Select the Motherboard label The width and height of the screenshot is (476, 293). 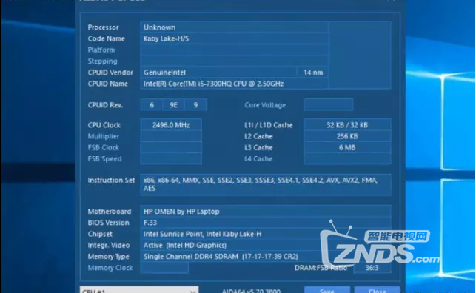(x=110, y=212)
